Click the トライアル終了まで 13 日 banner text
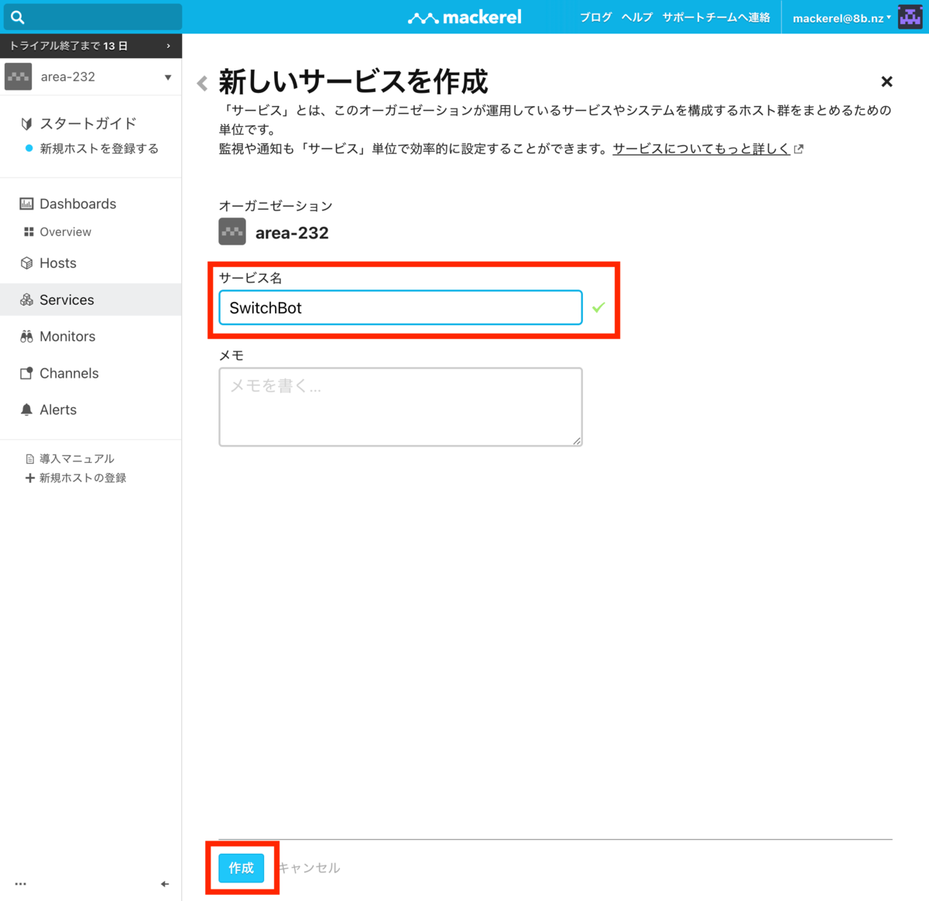The height and width of the screenshot is (901, 929). coord(68,46)
